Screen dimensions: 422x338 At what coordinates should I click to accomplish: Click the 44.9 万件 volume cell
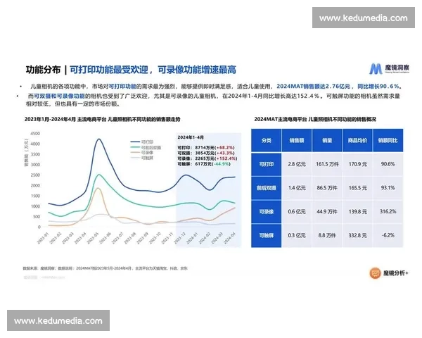[327, 211]
